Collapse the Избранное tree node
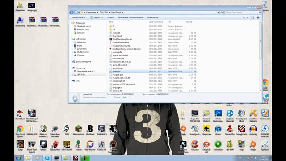The image size is (286, 161). pos(71,23)
